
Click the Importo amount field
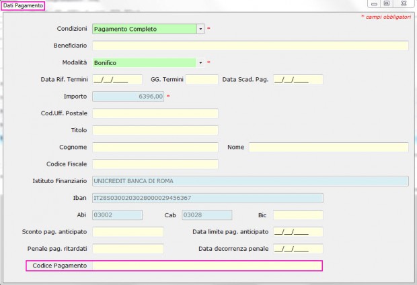click(128, 97)
